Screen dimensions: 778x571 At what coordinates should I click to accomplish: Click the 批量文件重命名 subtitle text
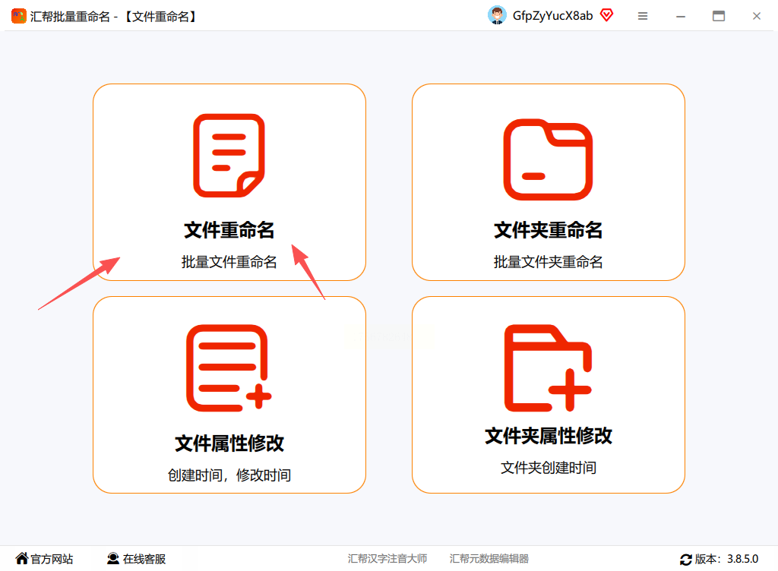[x=229, y=262]
